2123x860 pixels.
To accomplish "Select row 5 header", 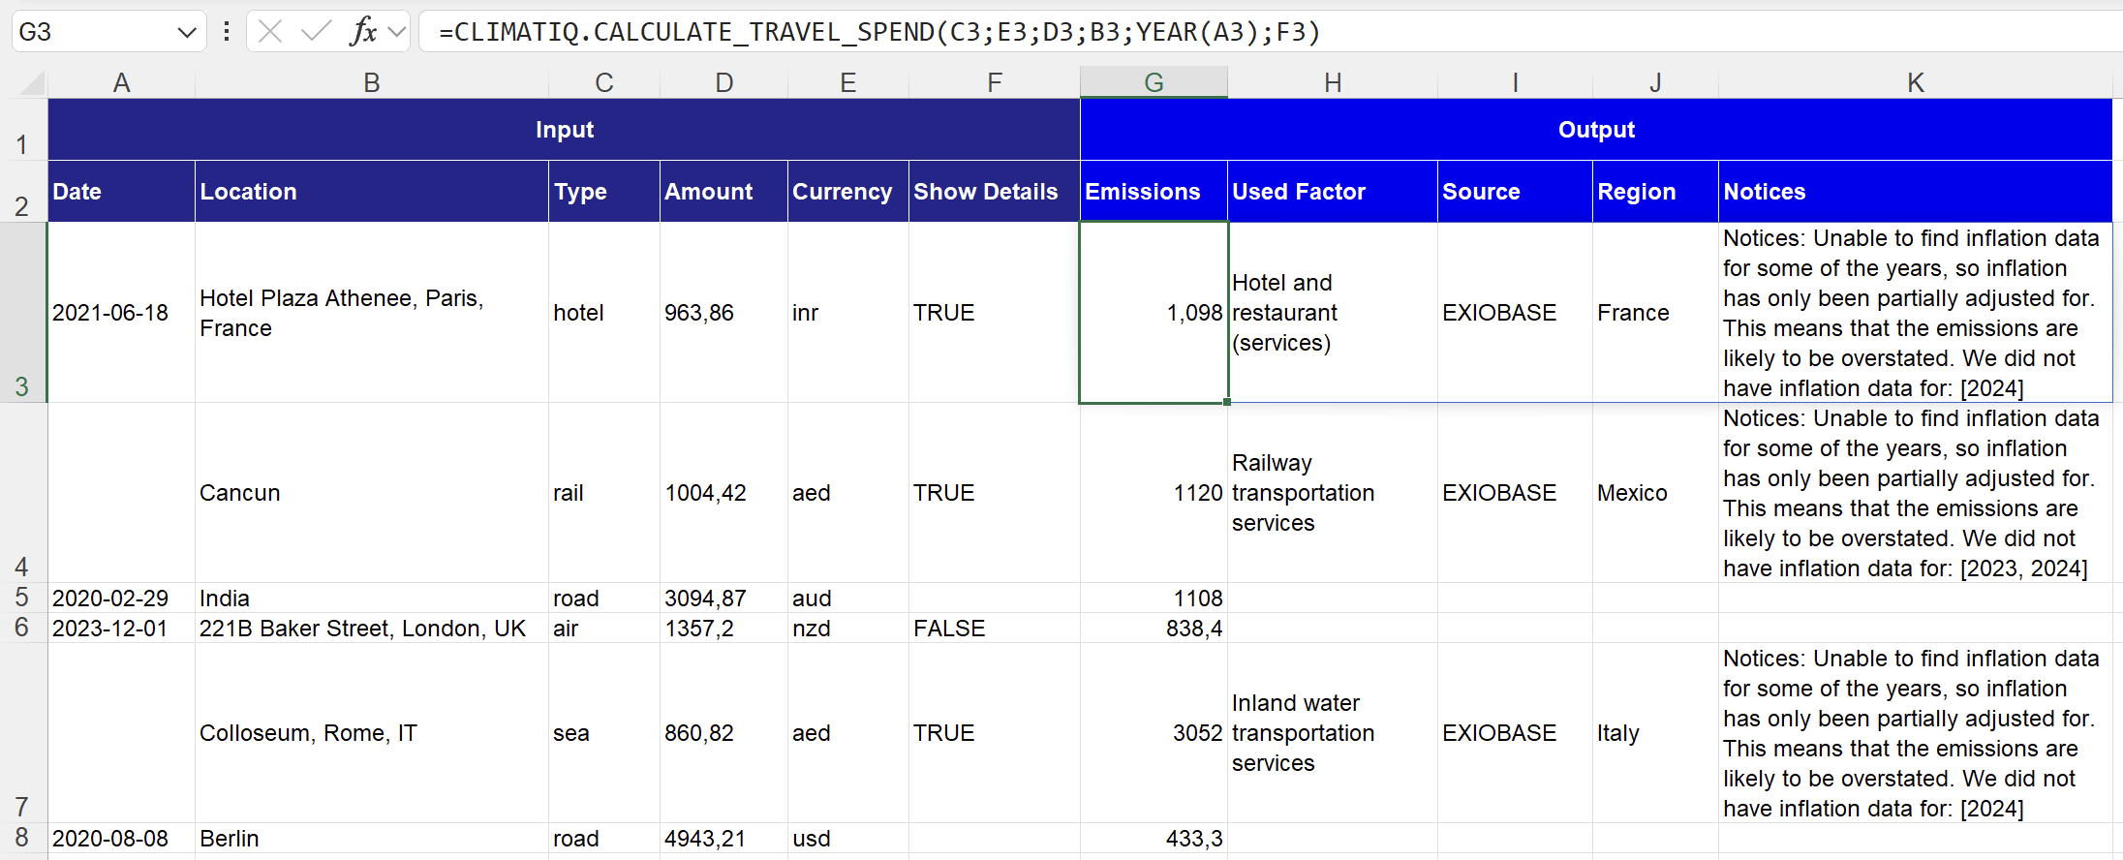I will tap(22, 598).
